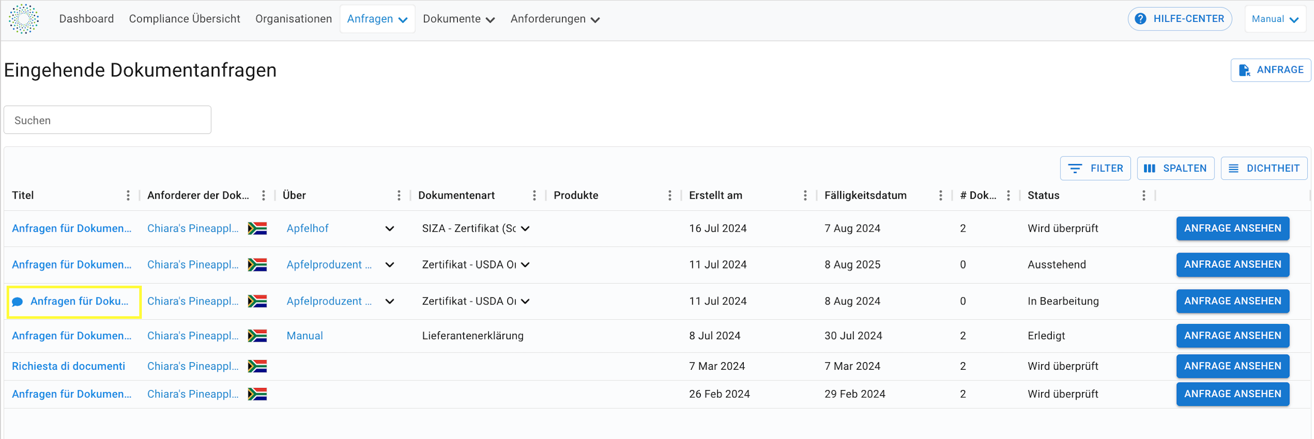Click the Ausstehend status cell
Image resolution: width=1314 pixels, height=439 pixels.
click(x=1056, y=265)
